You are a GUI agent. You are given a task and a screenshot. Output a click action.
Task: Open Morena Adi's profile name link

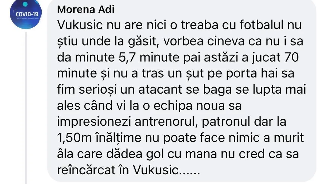pos(86,10)
